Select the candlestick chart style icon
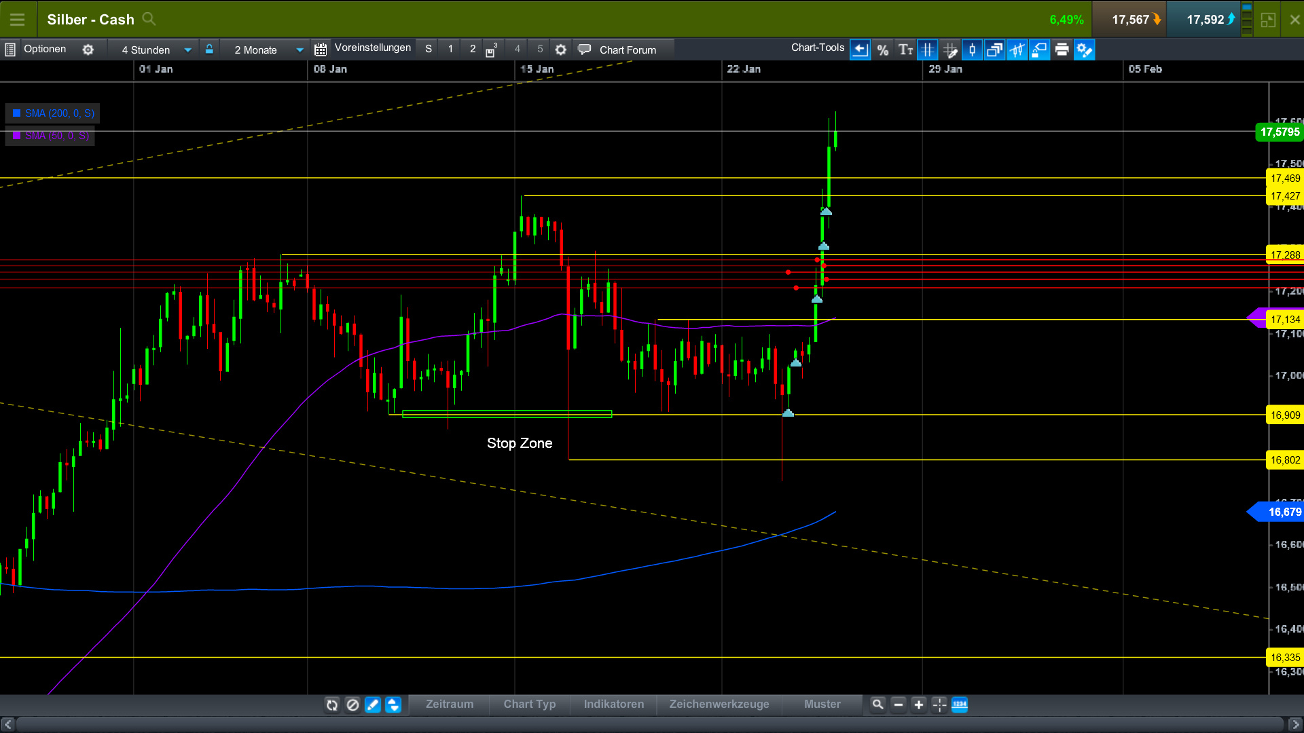The width and height of the screenshot is (1304, 733). [x=973, y=49]
